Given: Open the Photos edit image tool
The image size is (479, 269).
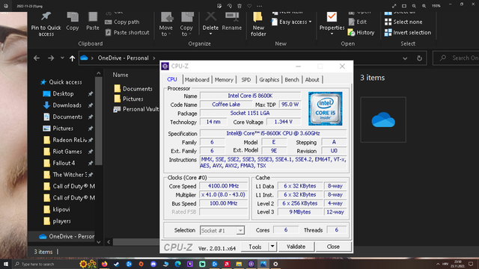Looking at the screenshot, I should tap(219, 6).
